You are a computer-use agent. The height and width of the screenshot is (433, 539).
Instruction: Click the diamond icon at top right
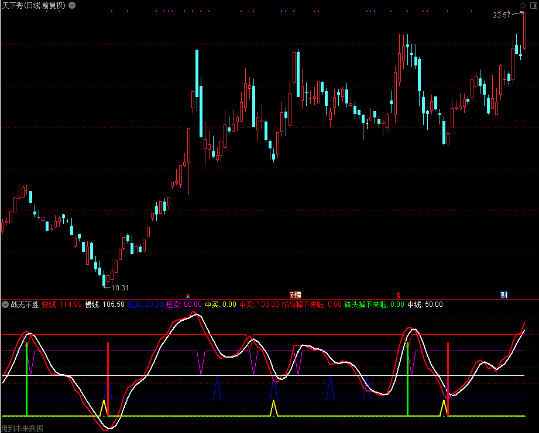[x=523, y=5]
